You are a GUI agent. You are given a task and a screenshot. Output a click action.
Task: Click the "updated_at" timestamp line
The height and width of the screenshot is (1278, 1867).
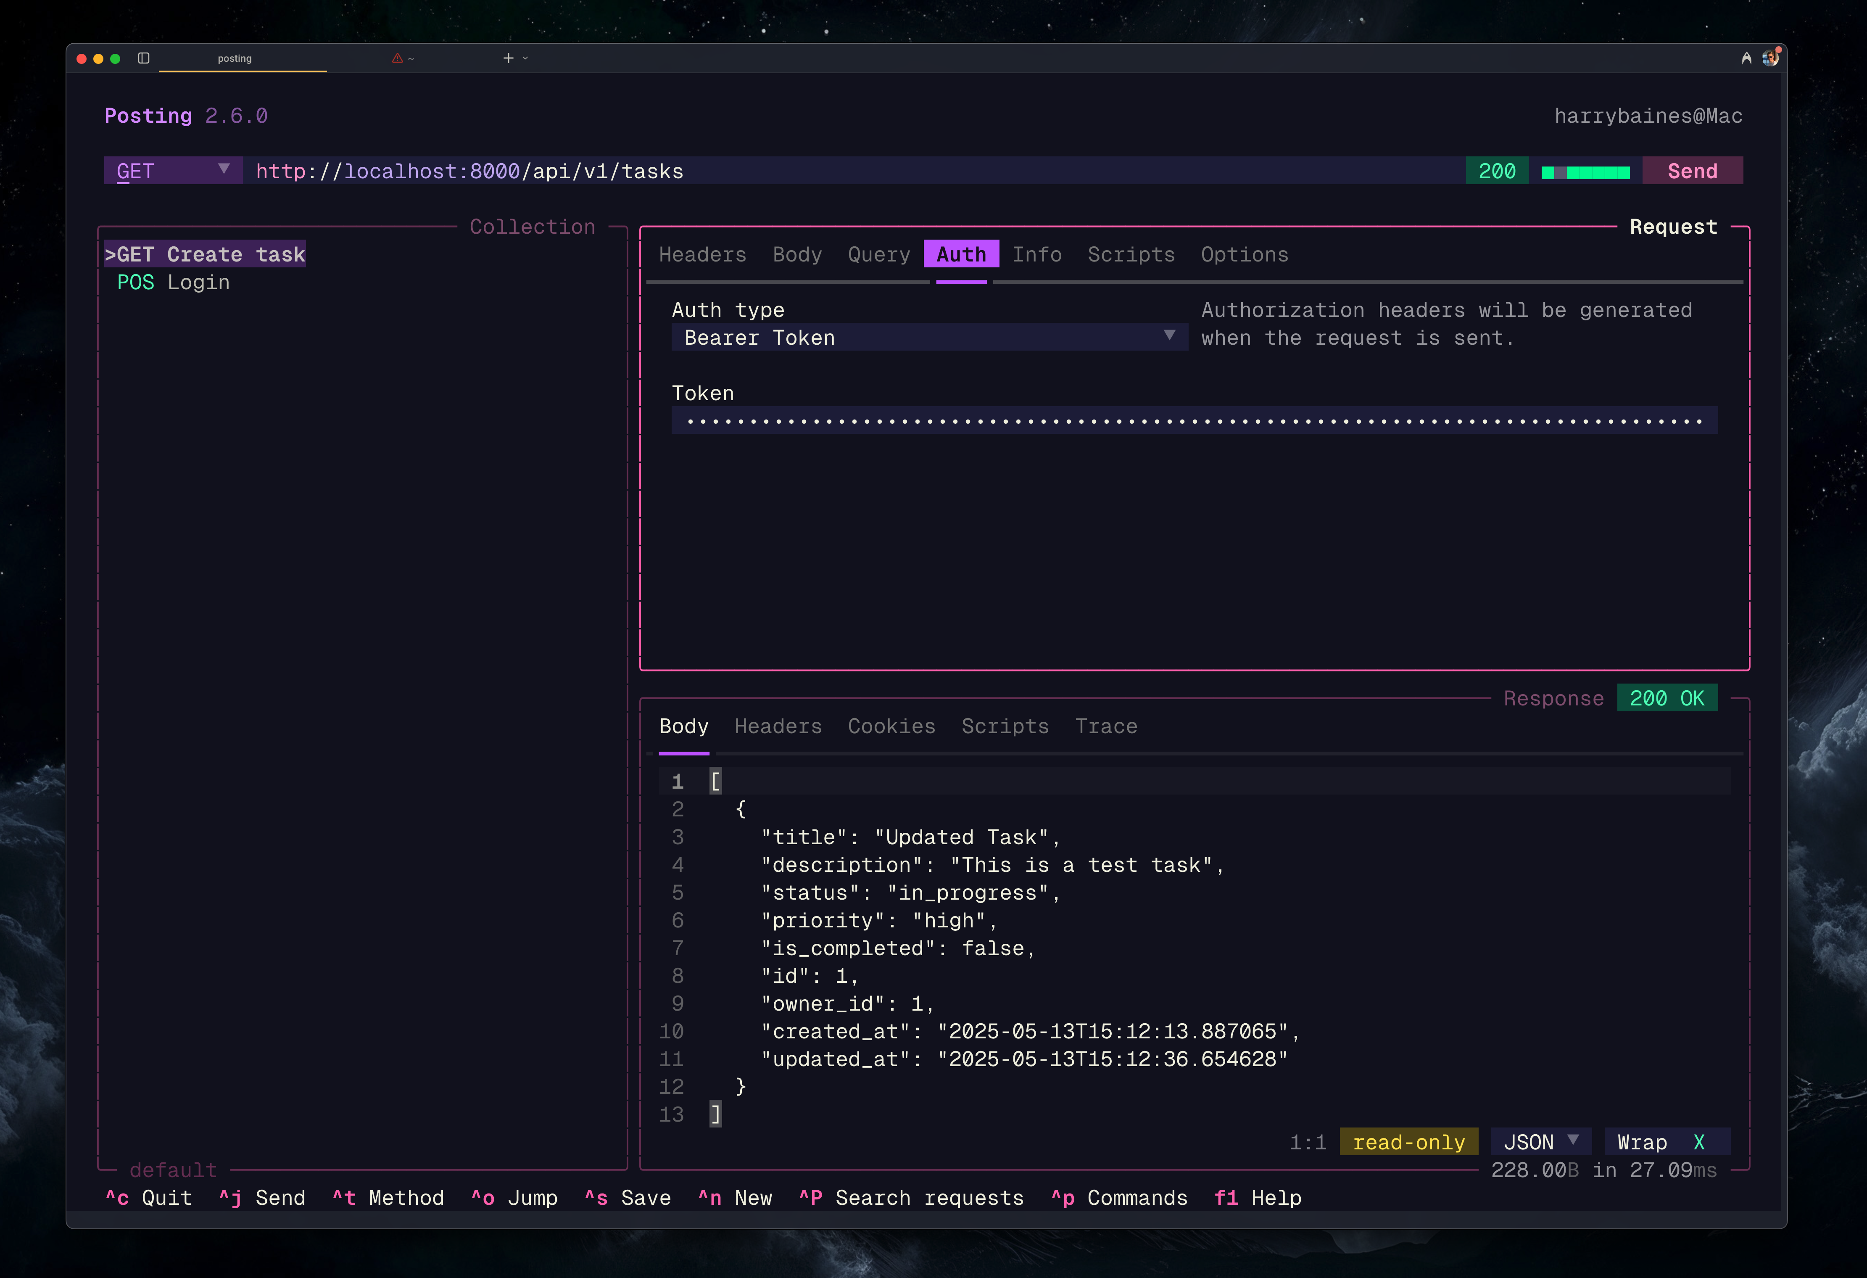[x=1024, y=1059]
